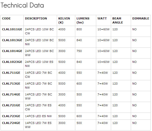Select the BEAM ANGLE column header

tap(118, 20)
